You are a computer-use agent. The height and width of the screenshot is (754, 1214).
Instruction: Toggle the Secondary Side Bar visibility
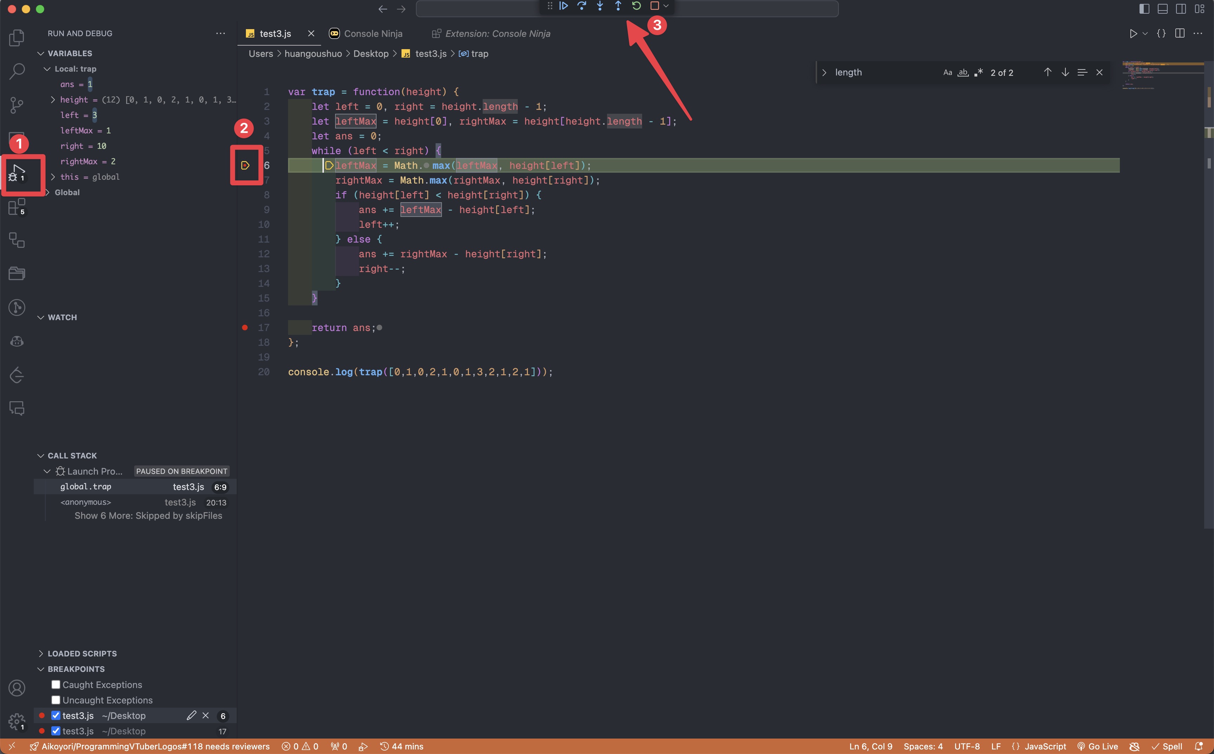coord(1181,9)
